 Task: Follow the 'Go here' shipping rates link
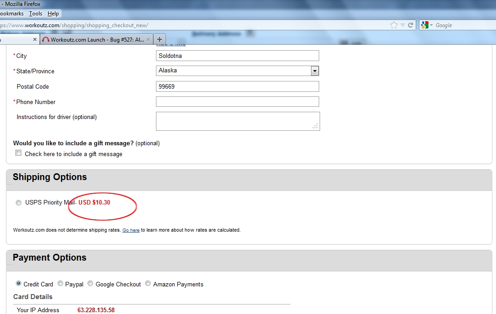131,230
